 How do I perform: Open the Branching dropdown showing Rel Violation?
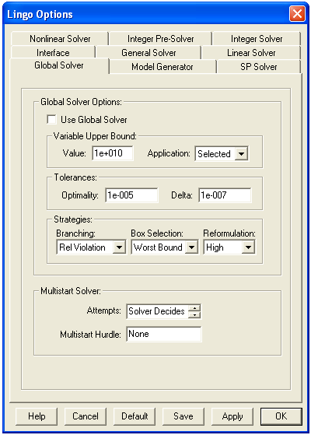pyautogui.click(x=91, y=247)
